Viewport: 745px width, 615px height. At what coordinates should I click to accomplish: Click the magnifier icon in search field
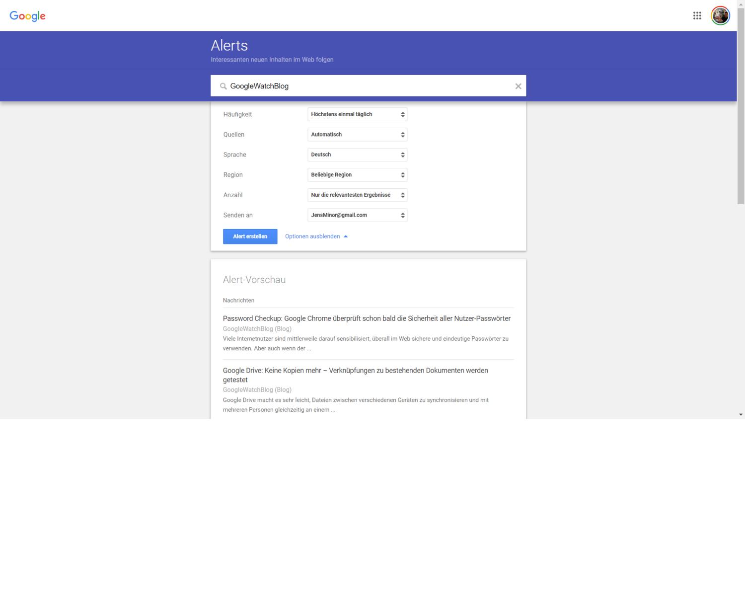[x=223, y=86]
